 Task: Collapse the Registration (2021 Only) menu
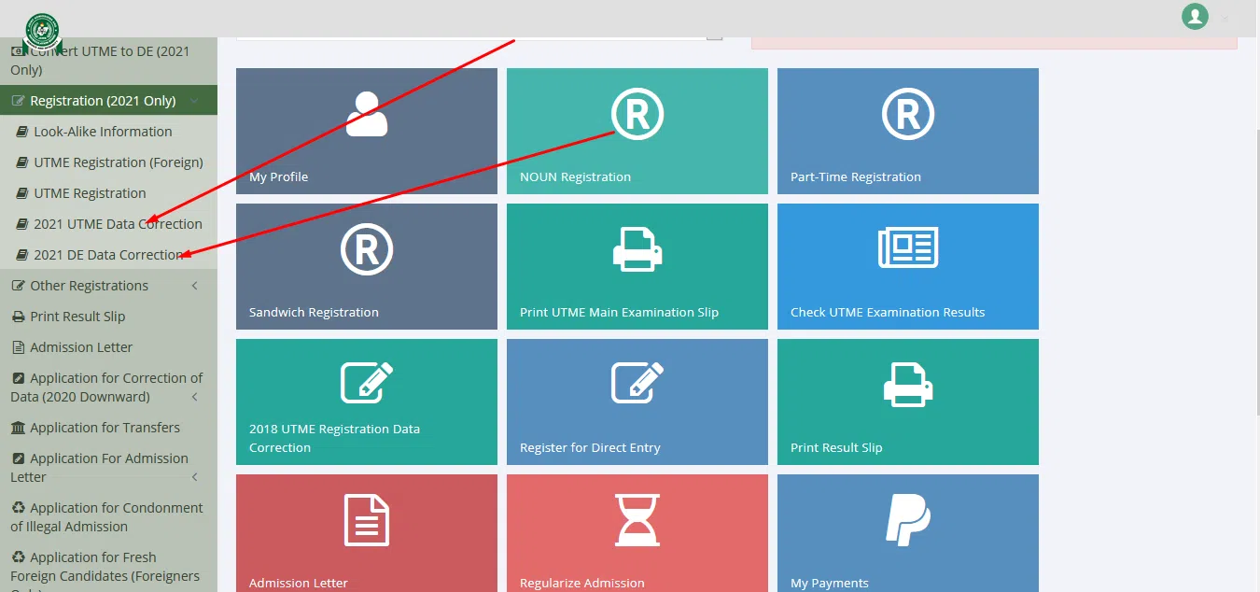coord(108,101)
